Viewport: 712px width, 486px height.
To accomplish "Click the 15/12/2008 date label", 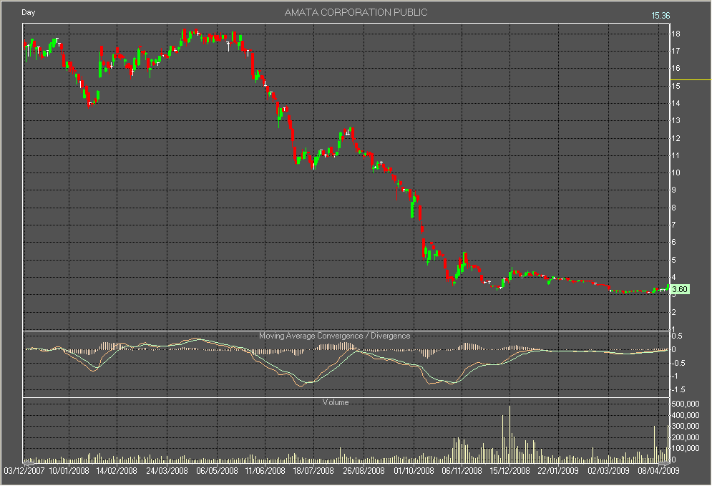I will (x=509, y=470).
